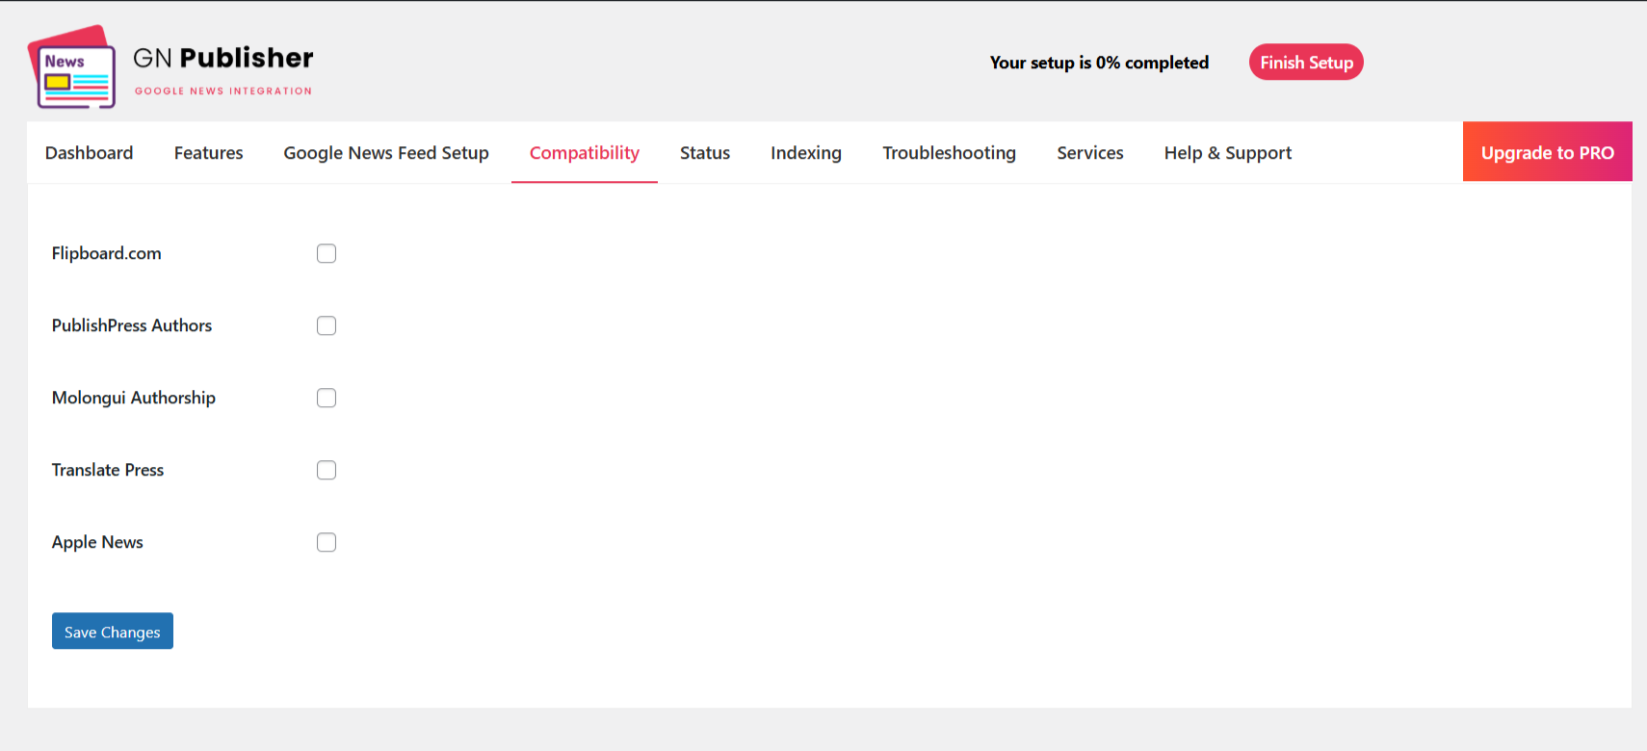The width and height of the screenshot is (1647, 751).
Task: Click the GN Publisher news logo icon
Action: (x=72, y=66)
